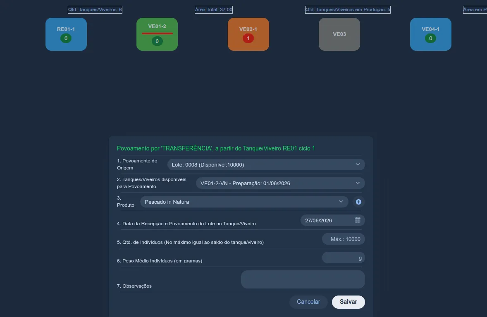Open the Povoamento de Origem lot dropdown
Image resolution: width=487 pixels, height=317 pixels.
pos(266,164)
